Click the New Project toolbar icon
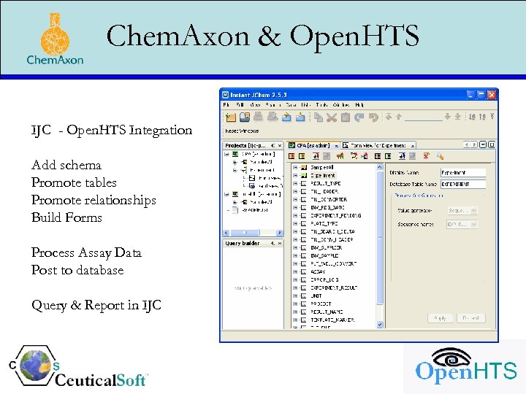The width and height of the screenshot is (526, 394). 230,117
